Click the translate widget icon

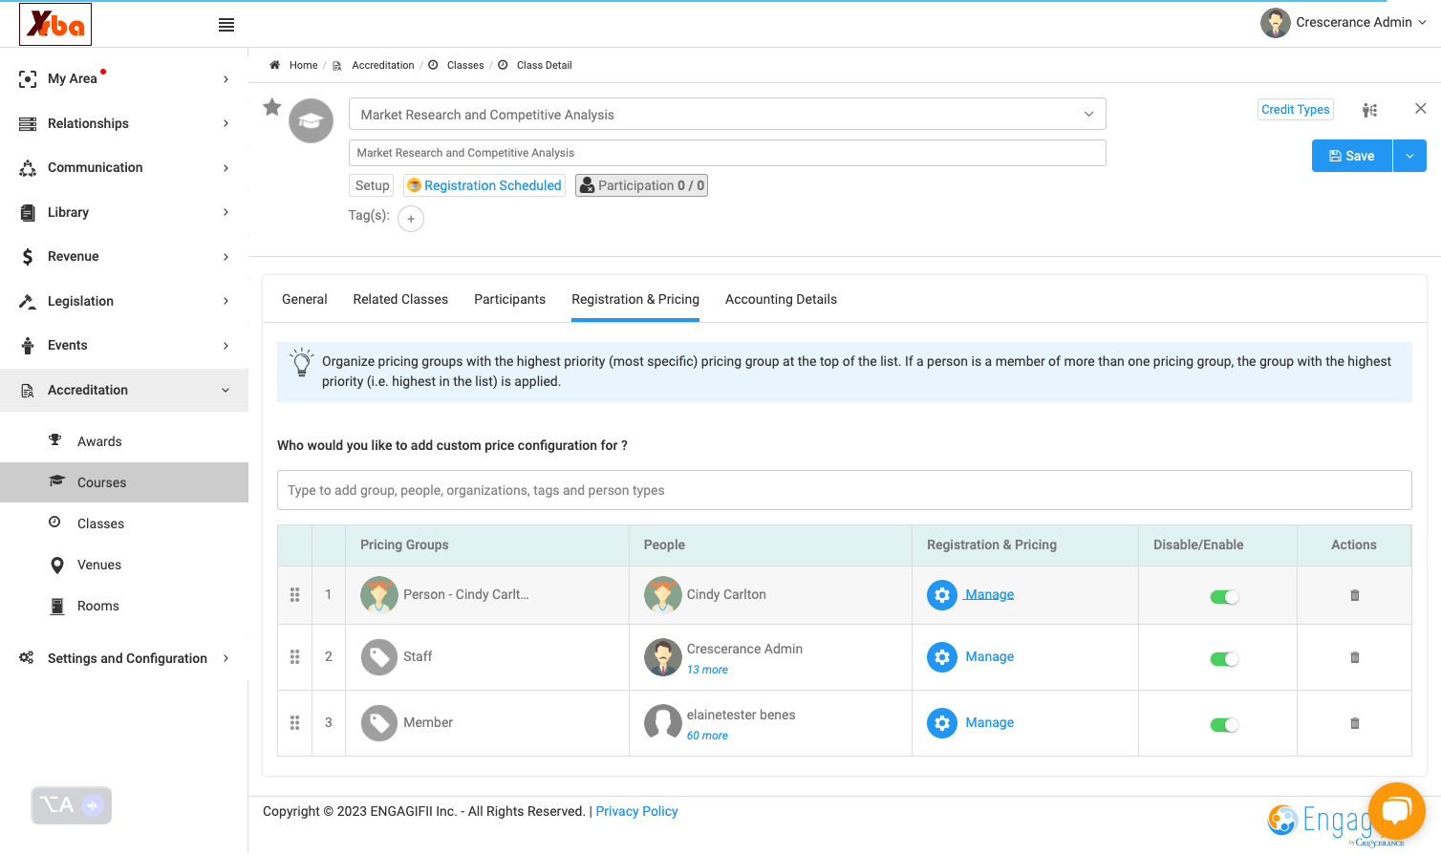(x=72, y=805)
